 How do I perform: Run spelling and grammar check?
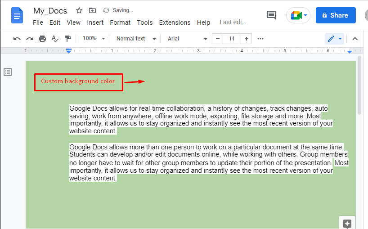point(55,39)
